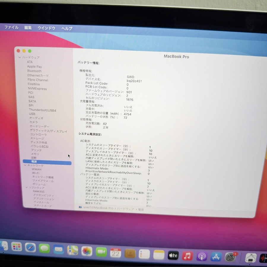Open Safari from the Dock
Image resolution: width=267 pixels, height=267 pixels.
(30, 247)
